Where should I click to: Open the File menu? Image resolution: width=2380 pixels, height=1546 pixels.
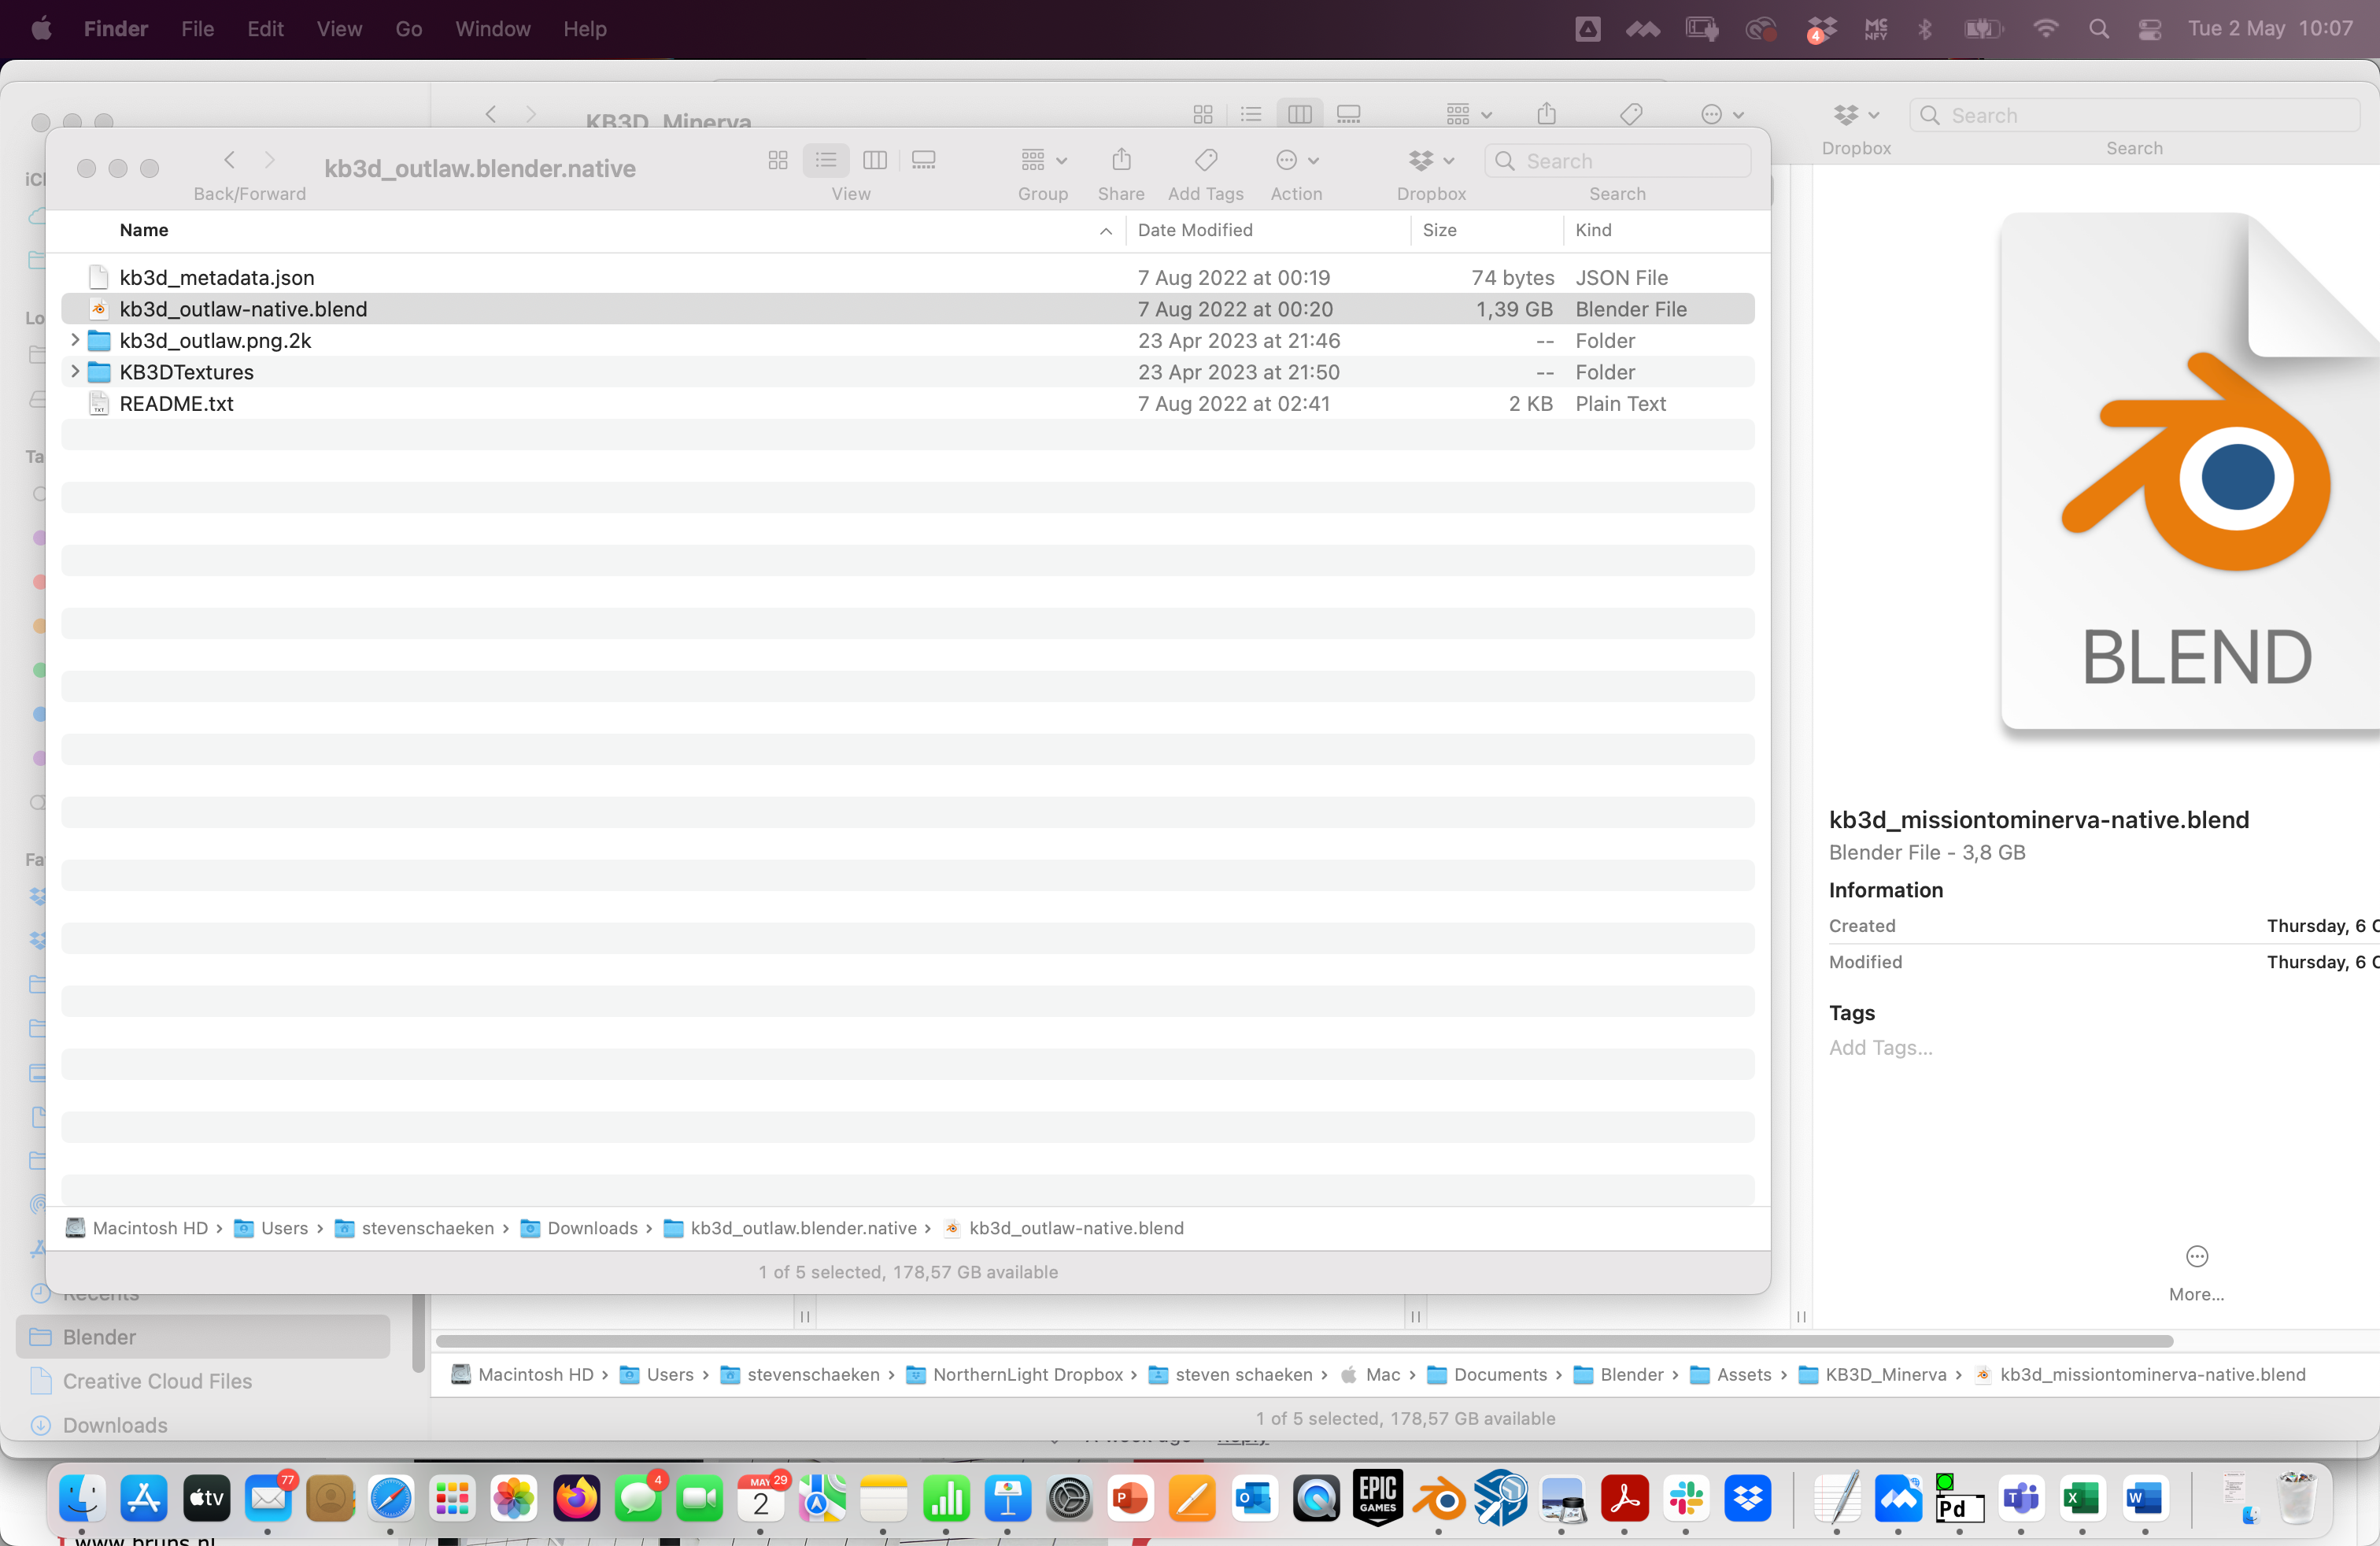click(197, 29)
